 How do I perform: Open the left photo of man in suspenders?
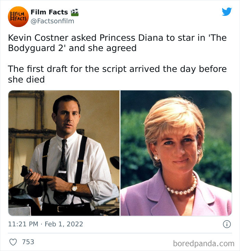coord(64,153)
